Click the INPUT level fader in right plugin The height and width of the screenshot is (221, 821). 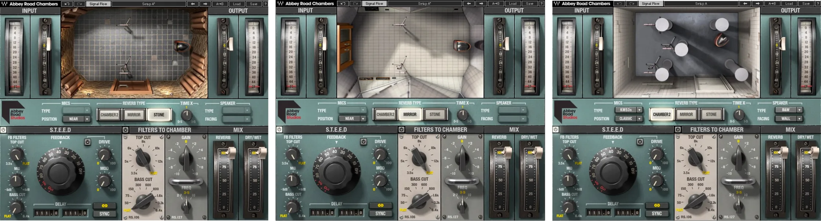[x=601, y=44]
